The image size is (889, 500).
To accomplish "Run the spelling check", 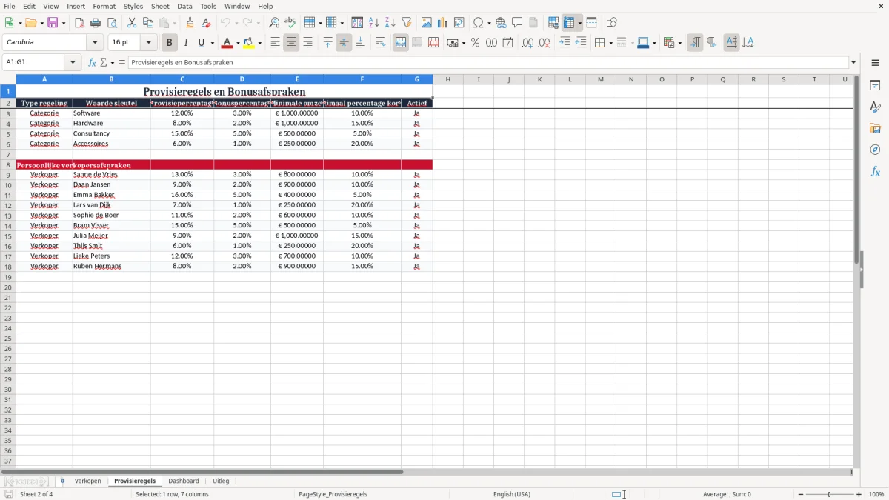I will [290, 23].
